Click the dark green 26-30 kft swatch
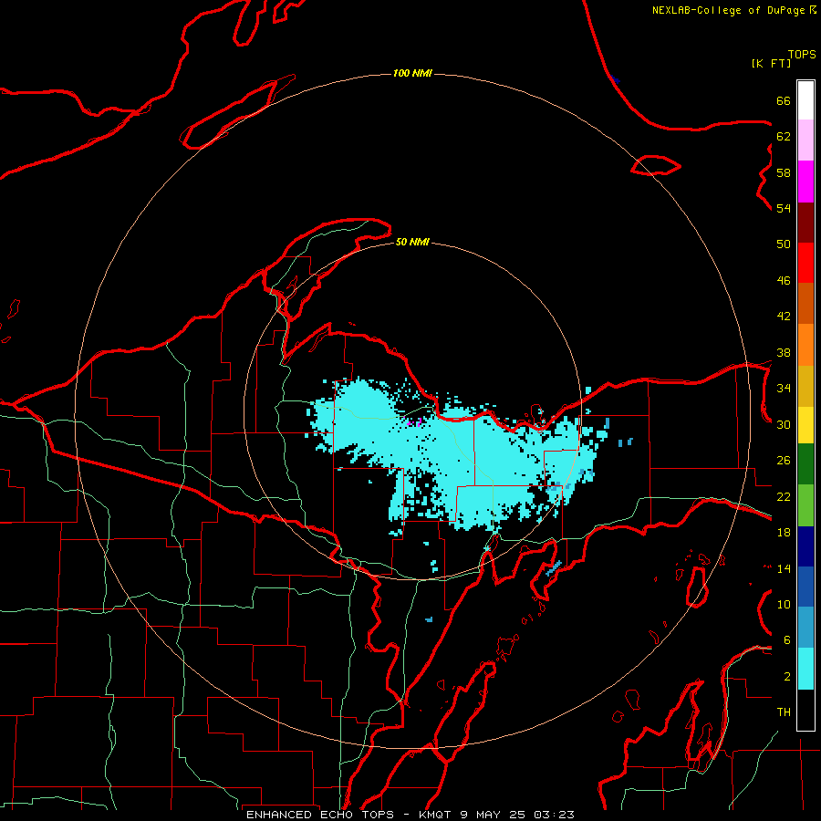The width and height of the screenshot is (821, 821). 805,464
